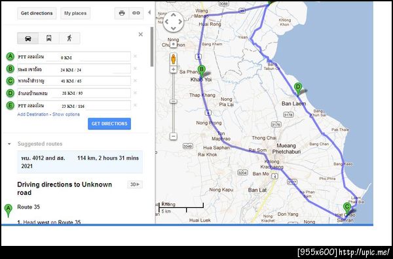Close the directions form
393x259 pixels.
coord(141,35)
